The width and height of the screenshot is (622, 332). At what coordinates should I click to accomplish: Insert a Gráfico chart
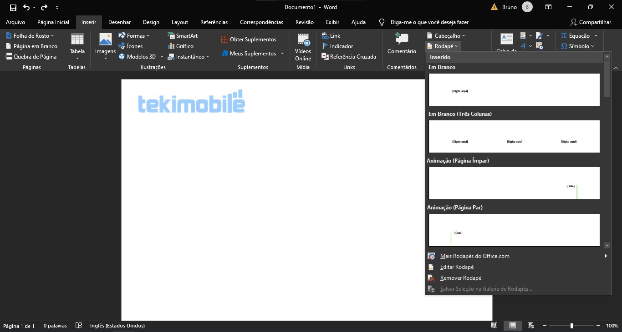coord(181,46)
